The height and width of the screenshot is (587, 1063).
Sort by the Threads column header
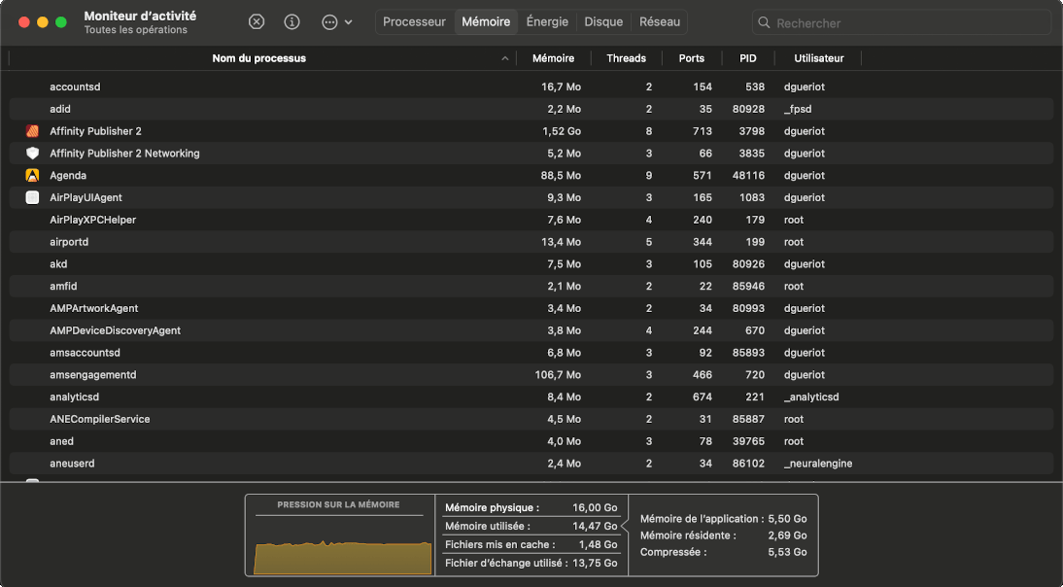pyautogui.click(x=626, y=58)
